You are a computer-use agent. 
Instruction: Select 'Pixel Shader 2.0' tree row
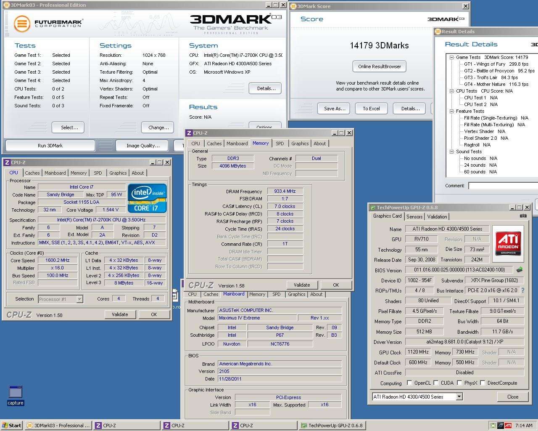coord(486,138)
